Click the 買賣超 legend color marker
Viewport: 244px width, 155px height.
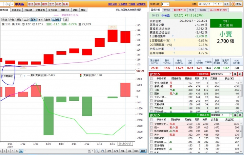(81, 75)
